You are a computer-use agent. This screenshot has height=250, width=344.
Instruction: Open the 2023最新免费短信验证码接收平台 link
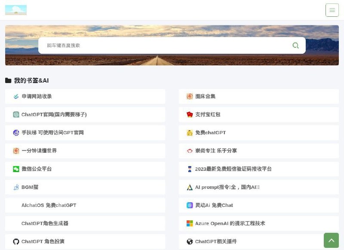[234, 169]
